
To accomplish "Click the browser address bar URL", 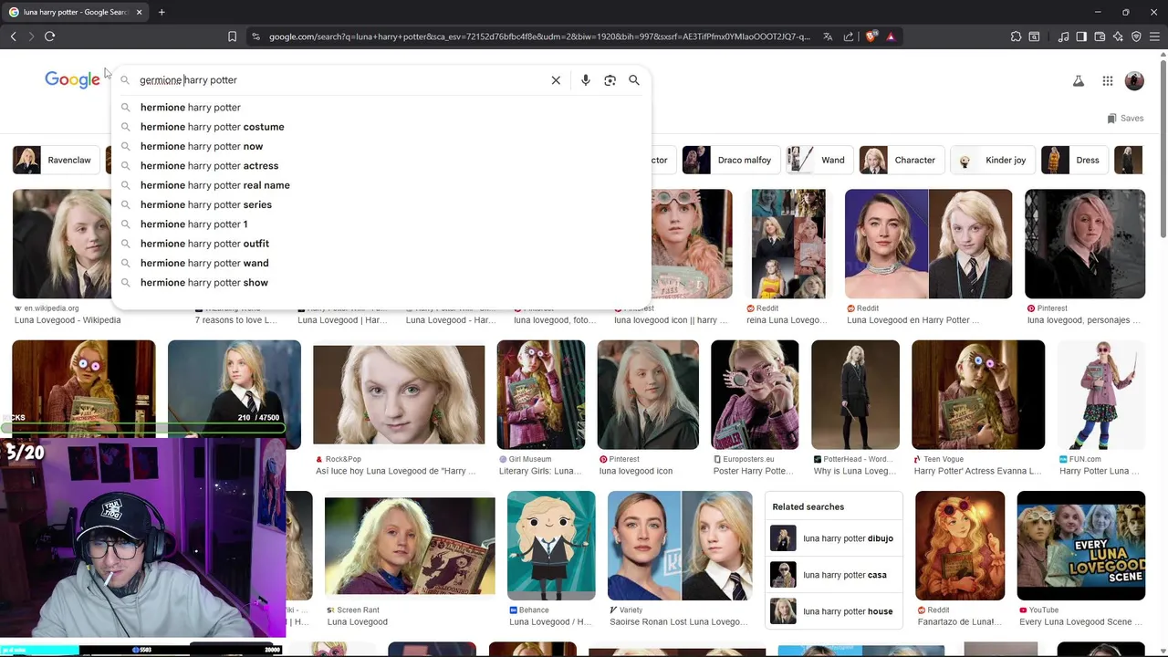I will point(538,36).
